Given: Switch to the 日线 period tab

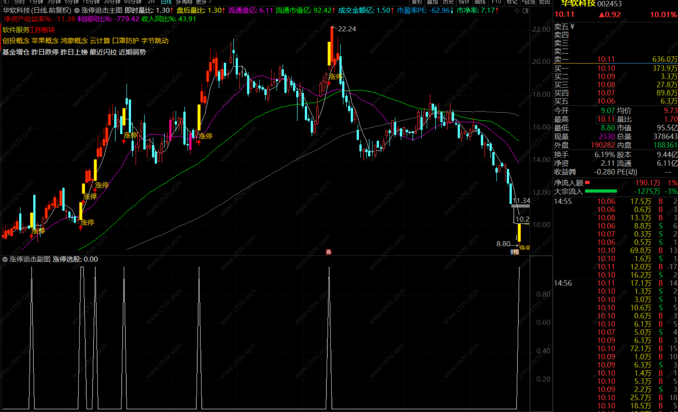Looking at the screenshot, I should [x=166, y=2].
